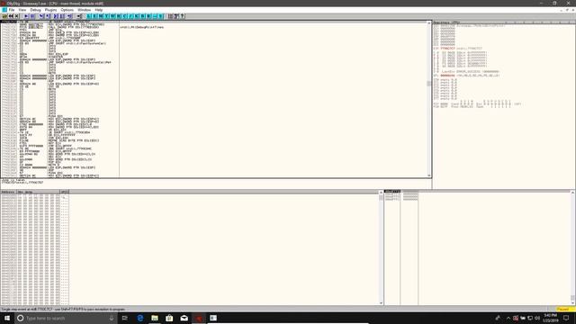This screenshot has width=576, height=324.
Task: Open Appearance options toolbar icon
Action: pyautogui.click(x=176, y=16)
